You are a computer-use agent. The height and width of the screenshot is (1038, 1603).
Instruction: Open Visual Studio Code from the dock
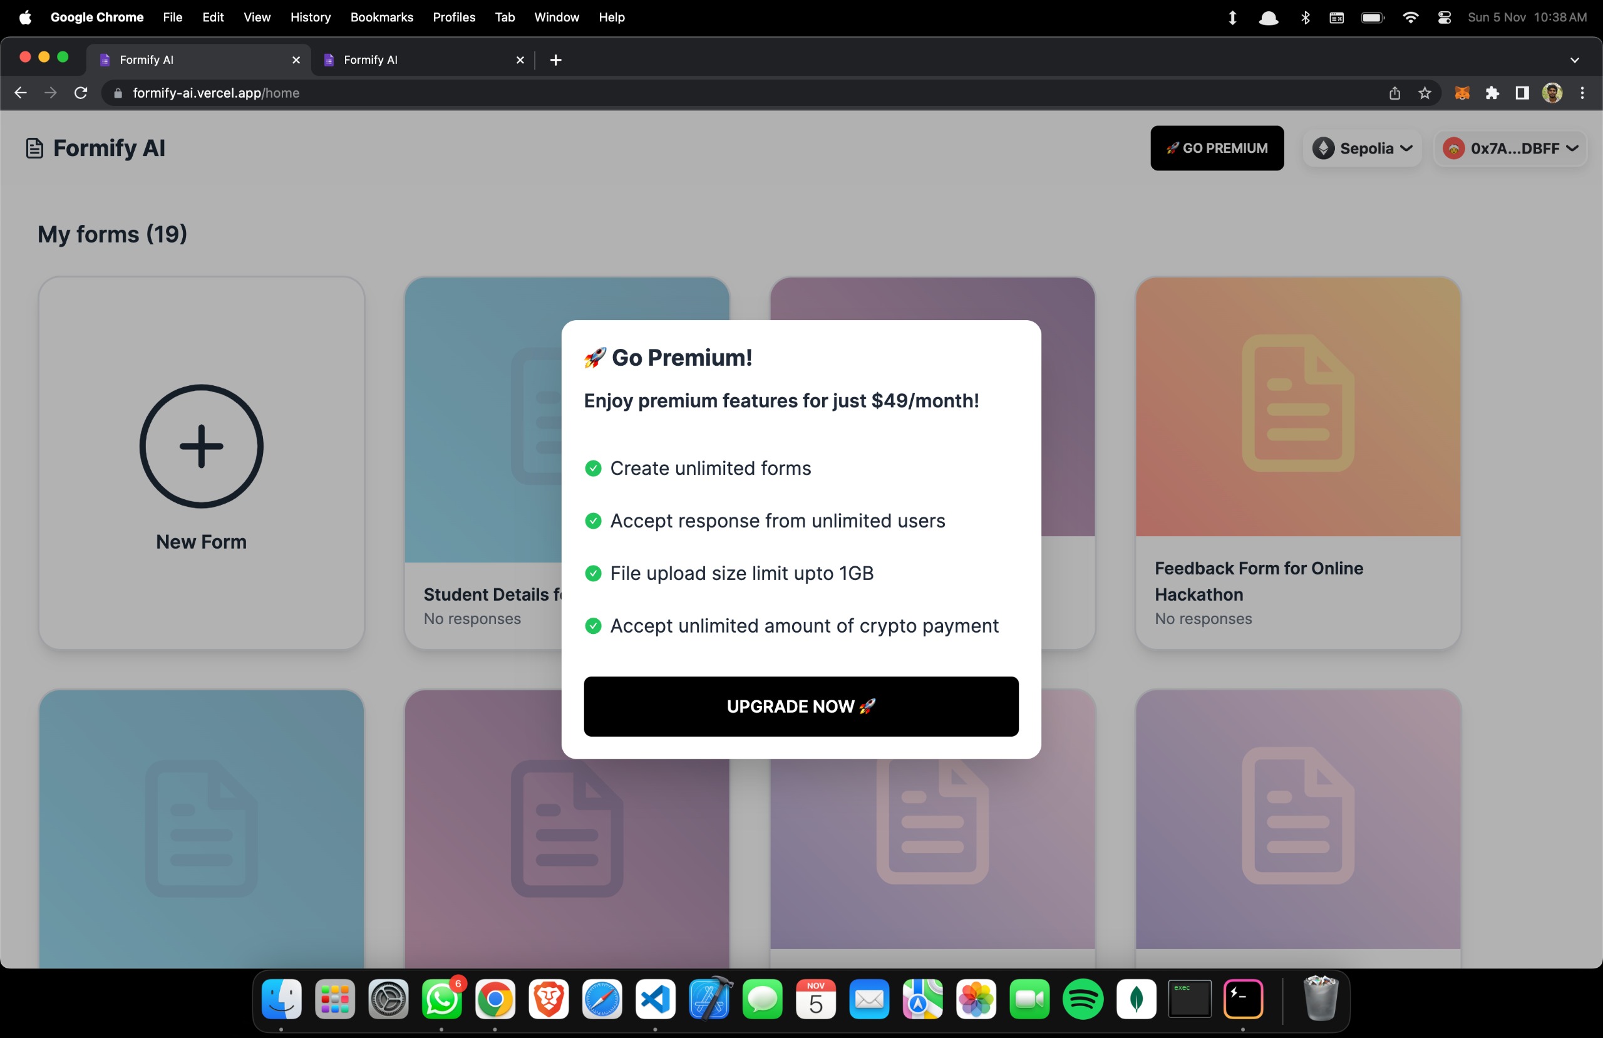pyautogui.click(x=655, y=1000)
